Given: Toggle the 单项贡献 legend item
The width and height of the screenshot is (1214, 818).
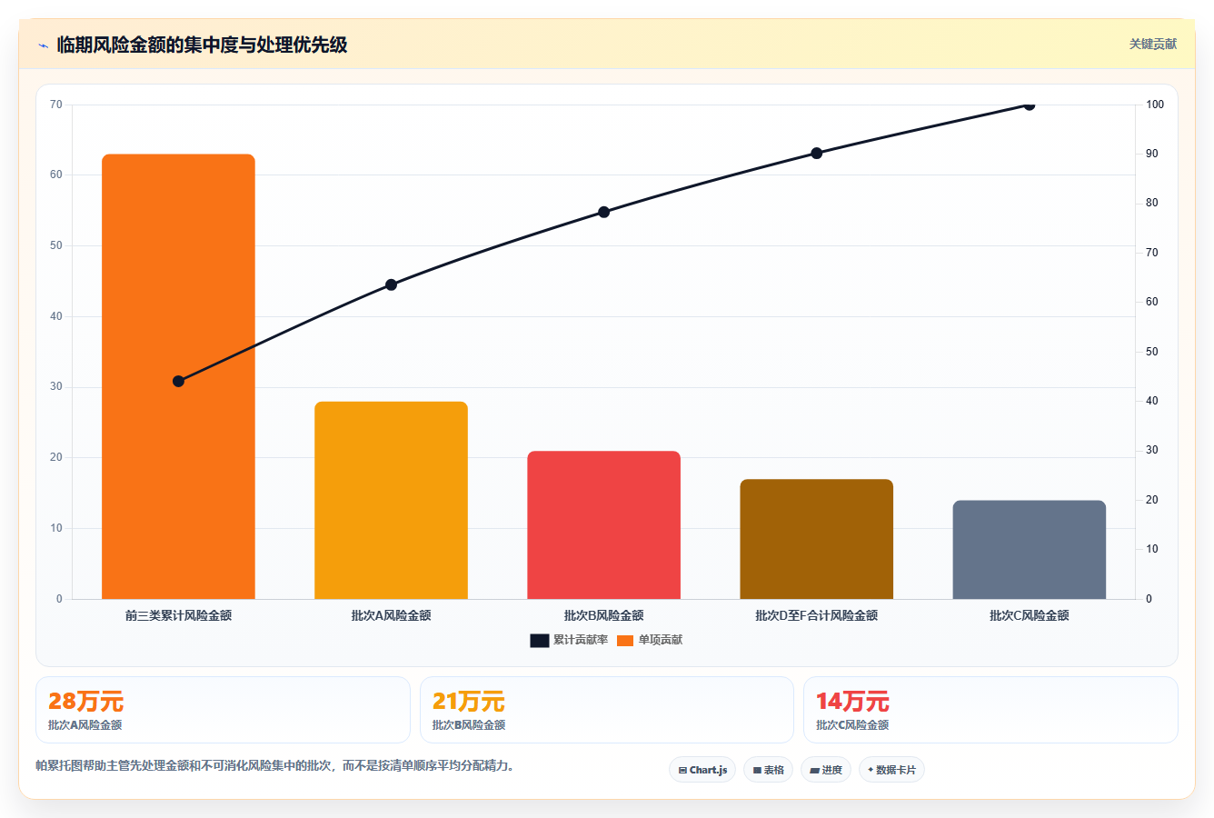Looking at the screenshot, I should coord(650,640).
